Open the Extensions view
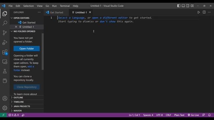The image size is (214, 120). click(5, 52)
